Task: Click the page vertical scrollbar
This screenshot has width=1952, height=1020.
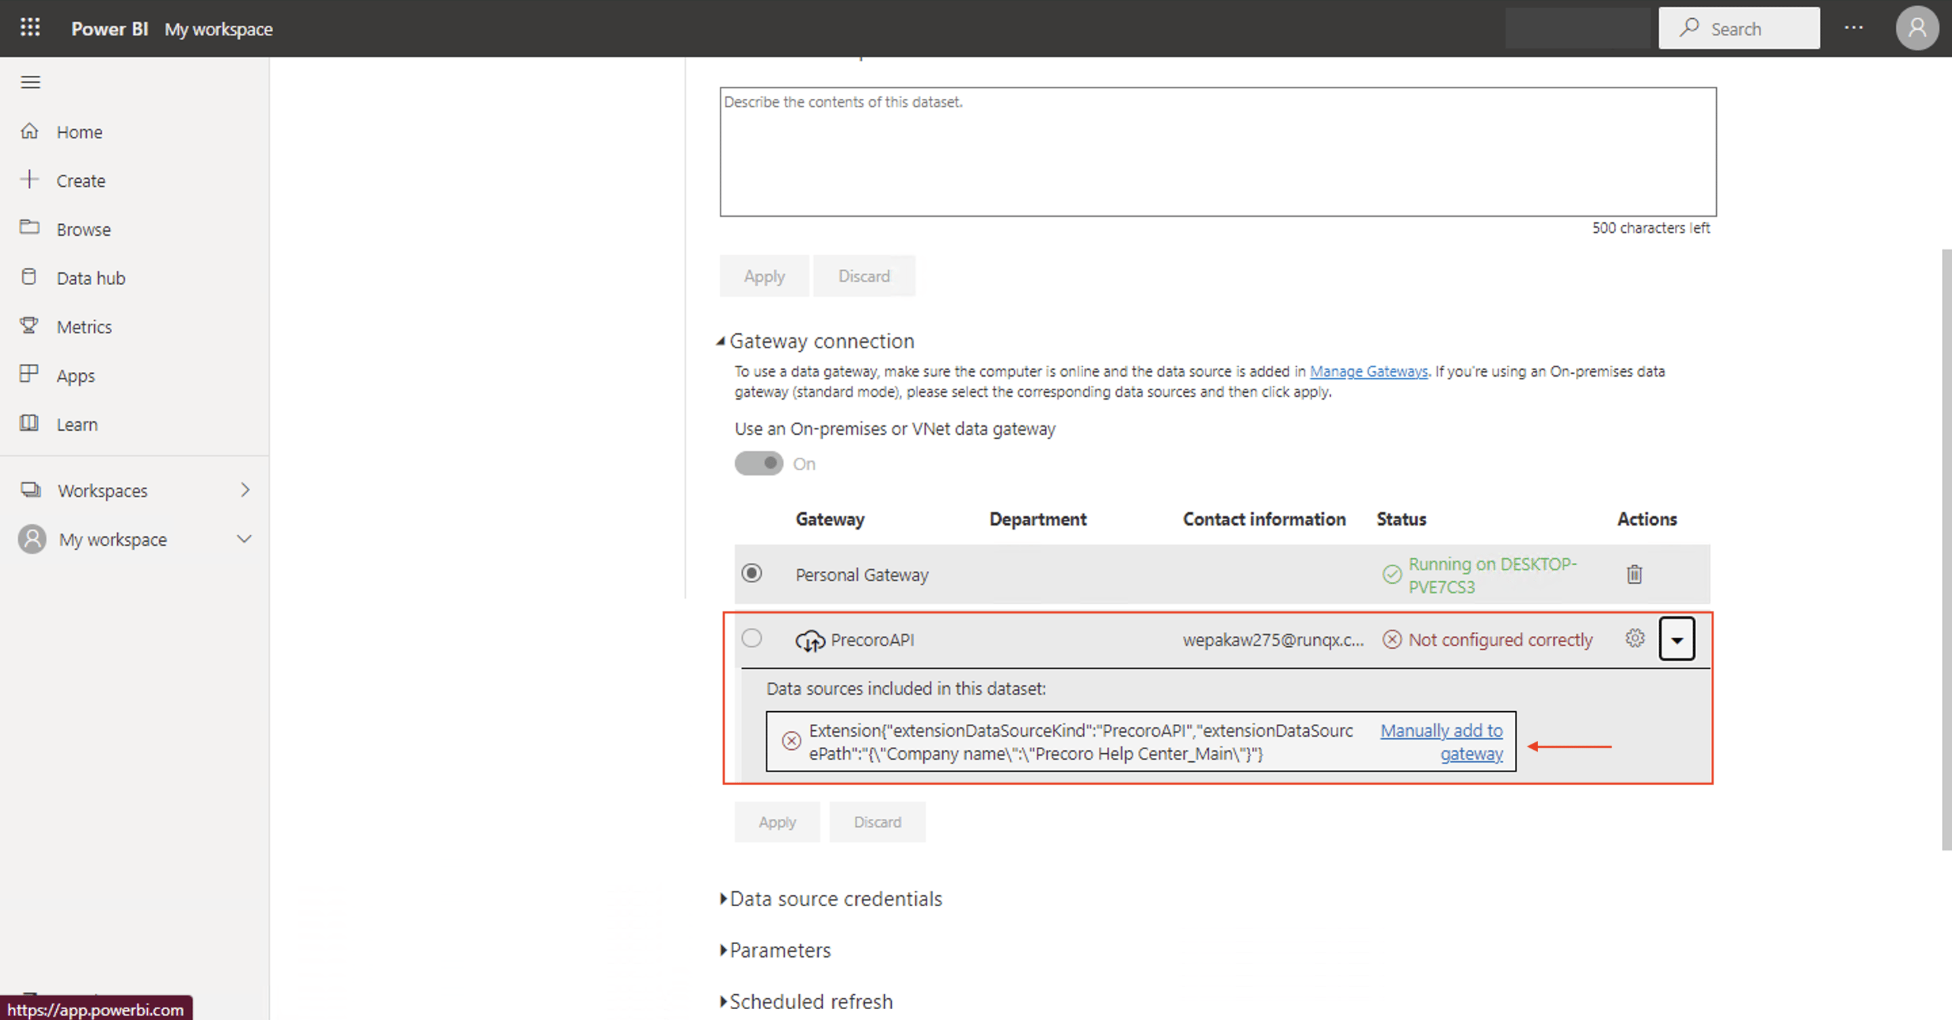Action: [x=1946, y=549]
